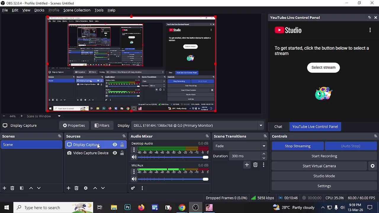Open Settings from Controls panel
This screenshot has width=379, height=213.
pyautogui.click(x=324, y=186)
